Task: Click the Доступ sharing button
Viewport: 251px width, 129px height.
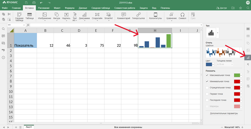Action: coord(222,8)
